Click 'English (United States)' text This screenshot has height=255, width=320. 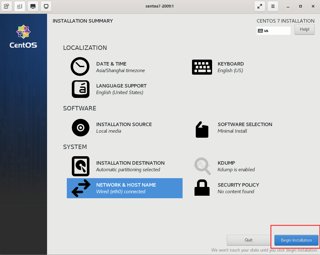coord(120,93)
